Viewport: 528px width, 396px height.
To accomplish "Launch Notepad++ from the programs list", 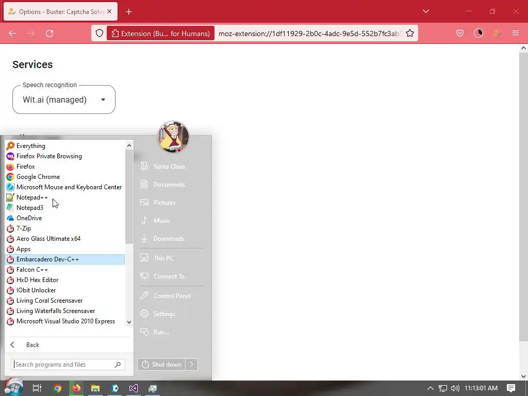I will tap(65, 197).
